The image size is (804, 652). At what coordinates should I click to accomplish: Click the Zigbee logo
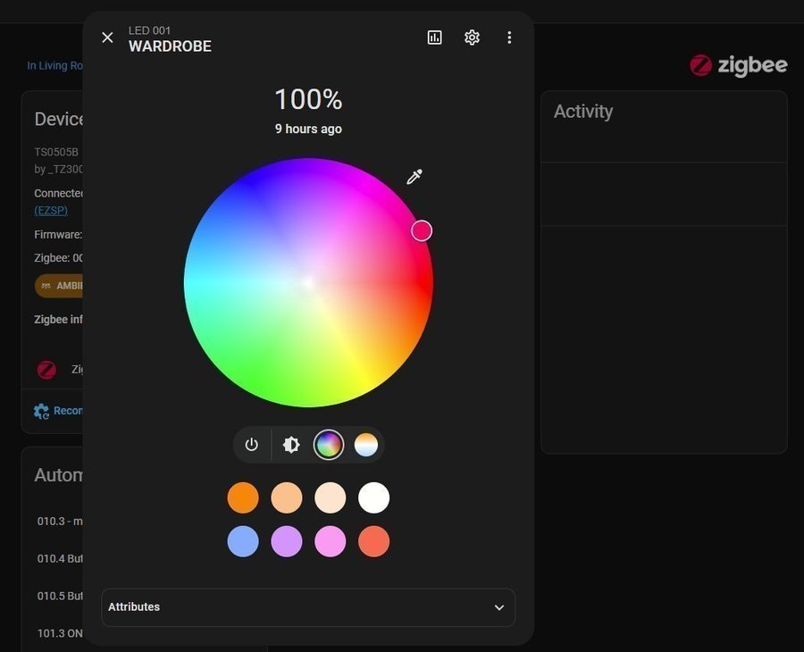pos(739,65)
